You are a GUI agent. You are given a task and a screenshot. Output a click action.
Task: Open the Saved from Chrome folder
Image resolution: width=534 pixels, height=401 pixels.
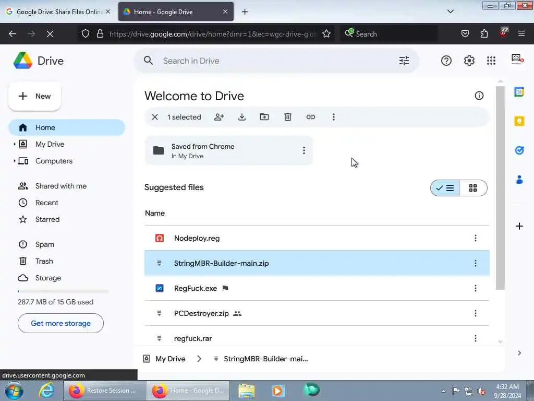tap(229, 150)
